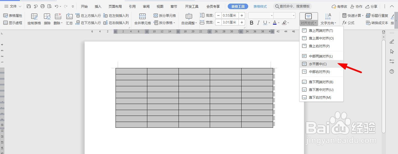Insert column to the left (在左侧插入列)
The image size is (398, 154).
point(116,16)
